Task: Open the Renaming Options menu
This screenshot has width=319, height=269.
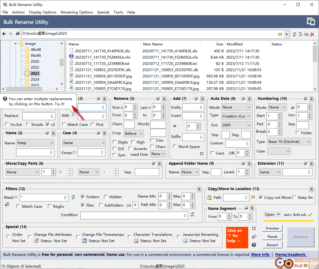Action: tap(77, 12)
